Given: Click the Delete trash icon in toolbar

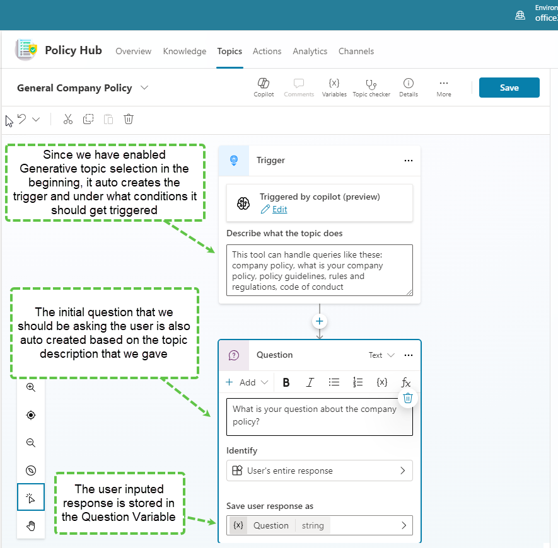Looking at the screenshot, I should click(x=129, y=119).
